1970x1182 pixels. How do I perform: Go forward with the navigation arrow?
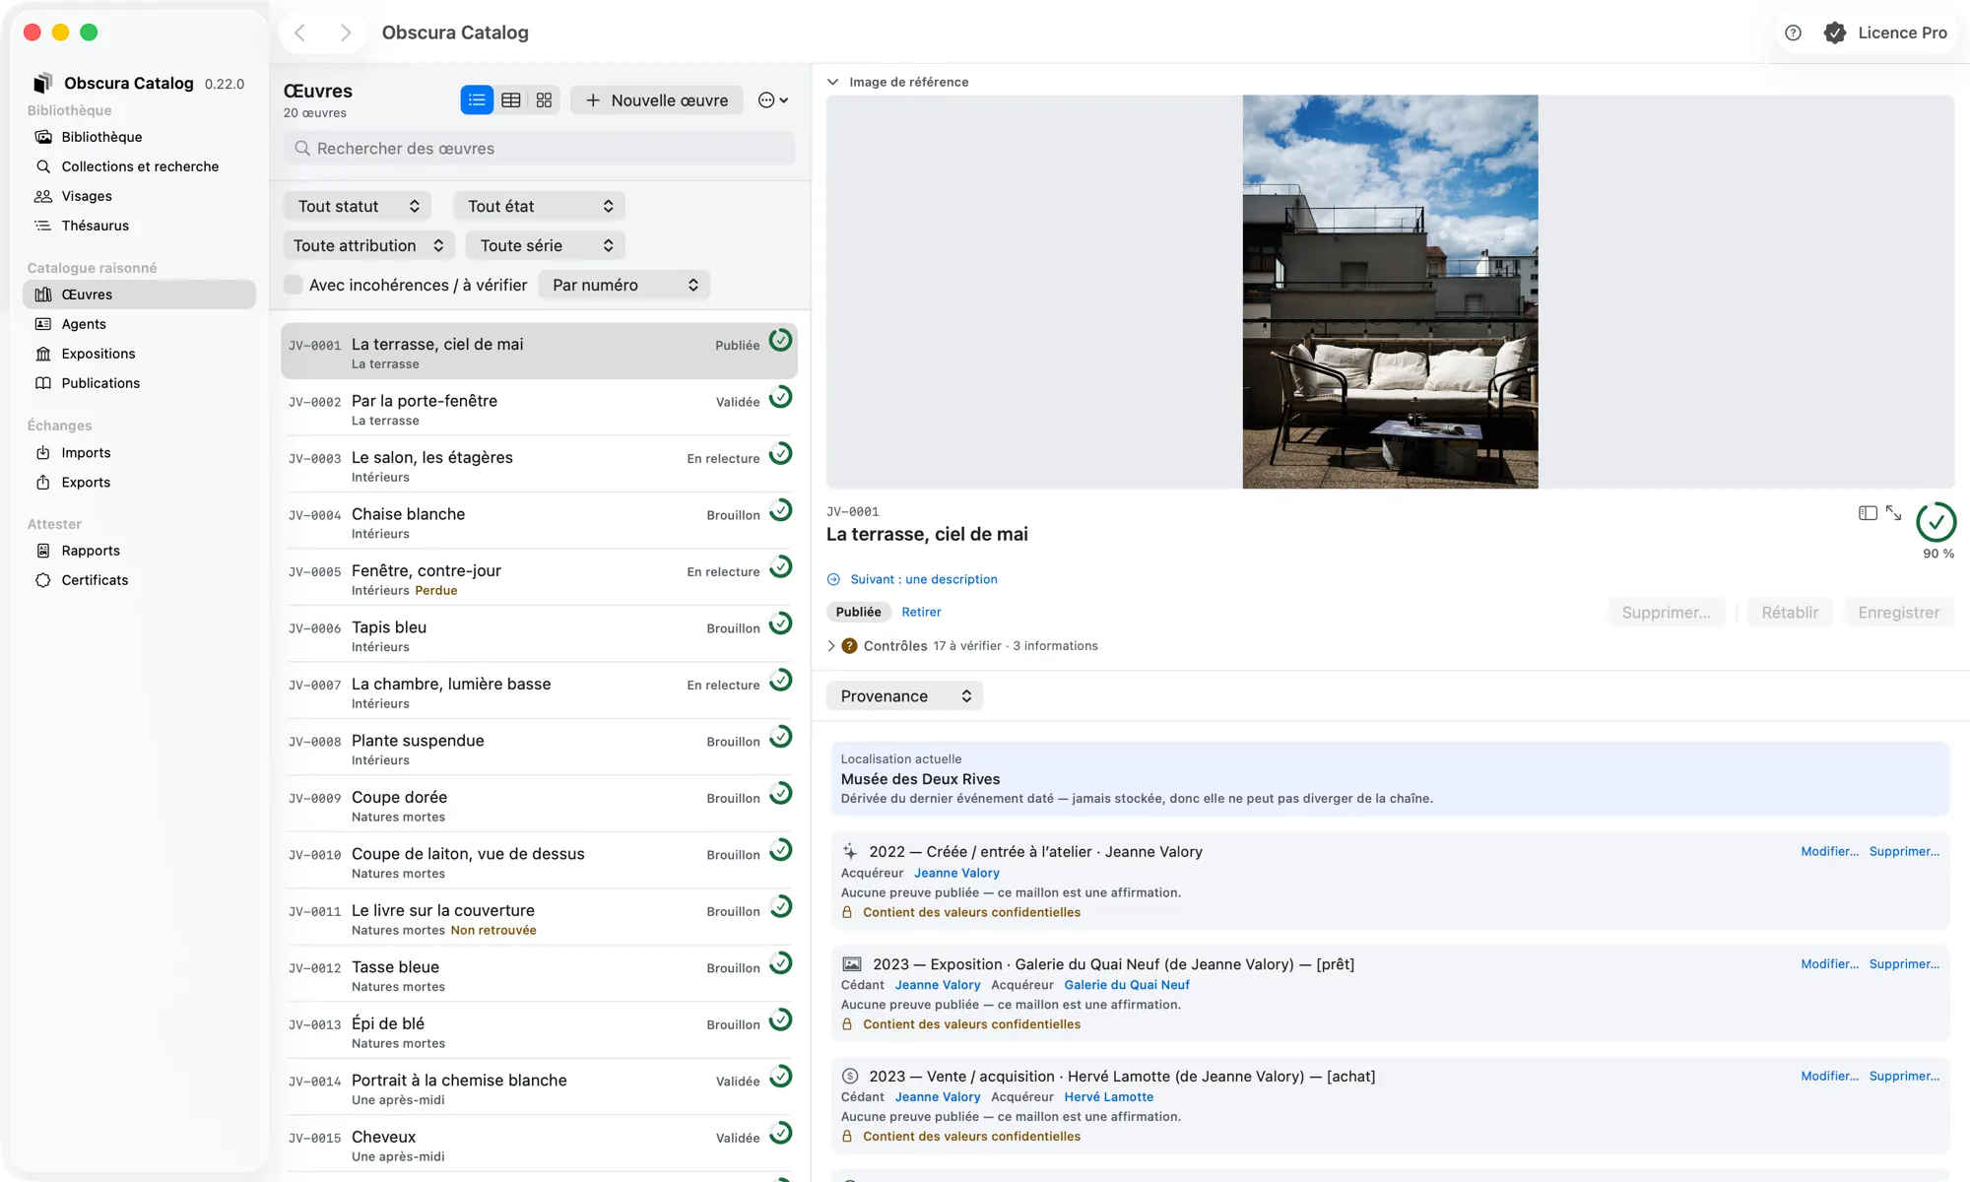pyautogui.click(x=345, y=33)
